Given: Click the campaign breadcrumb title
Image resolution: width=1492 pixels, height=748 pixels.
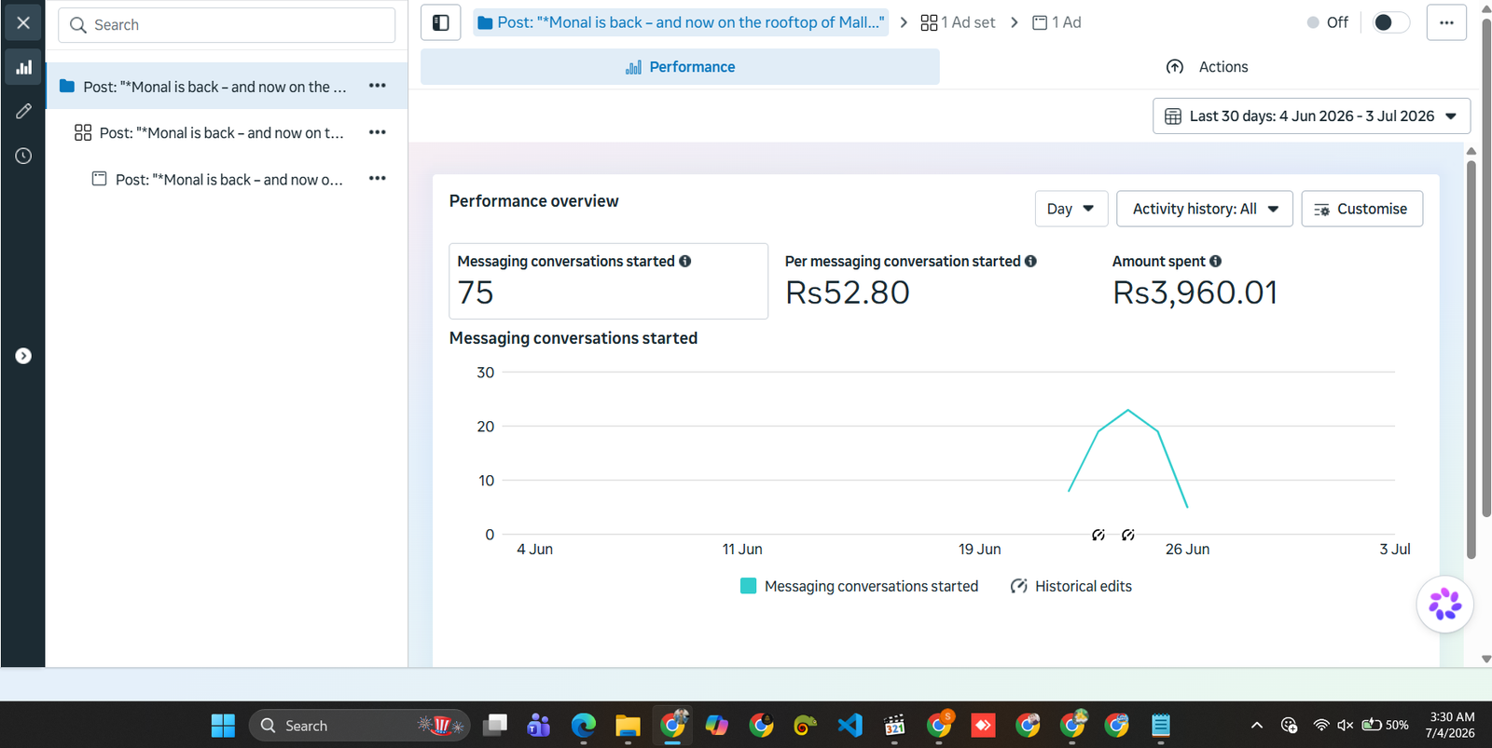Looking at the screenshot, I should (681, 22).
